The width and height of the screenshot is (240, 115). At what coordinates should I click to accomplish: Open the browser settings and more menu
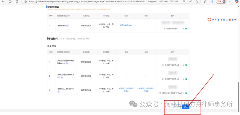(230, 1)
